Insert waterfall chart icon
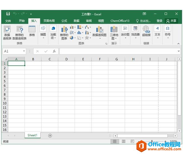The image size is (183, 154). (x=87, y=27)
